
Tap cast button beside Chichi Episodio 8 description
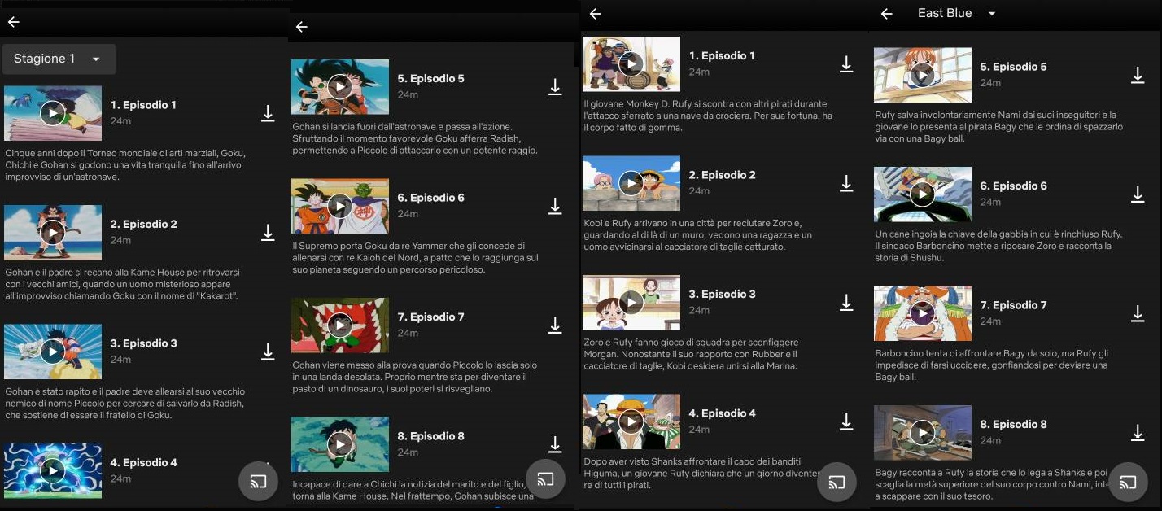click(545, 479)
